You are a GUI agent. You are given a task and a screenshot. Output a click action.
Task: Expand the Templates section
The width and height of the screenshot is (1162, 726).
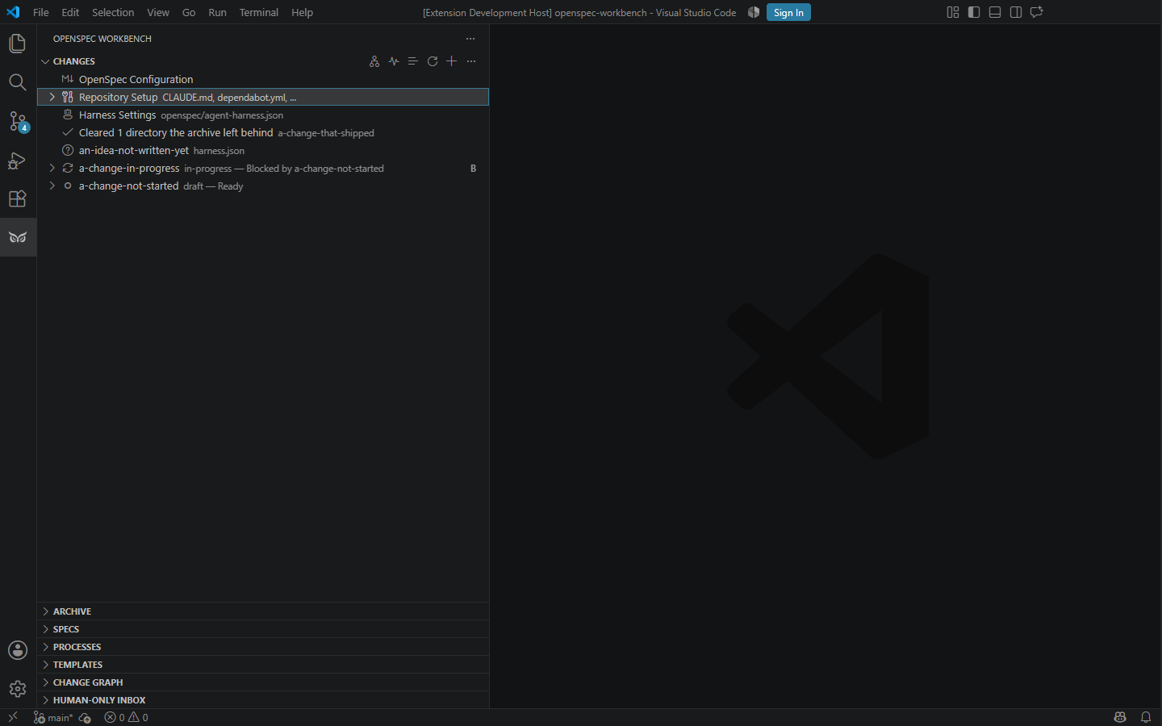(263, 665)
